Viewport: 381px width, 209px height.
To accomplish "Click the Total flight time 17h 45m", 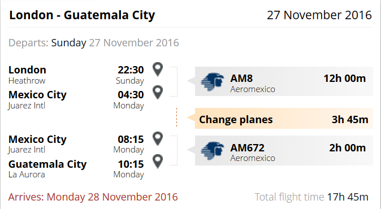I will (x=311, y=197).
